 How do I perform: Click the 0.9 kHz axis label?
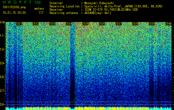2,63
